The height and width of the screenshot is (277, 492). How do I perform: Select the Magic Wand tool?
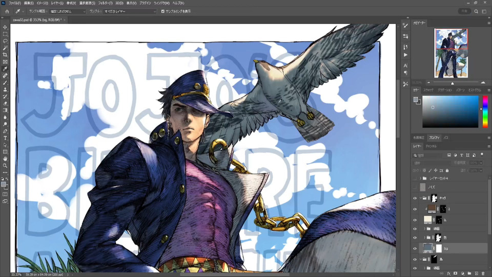[x=5, y=48]
